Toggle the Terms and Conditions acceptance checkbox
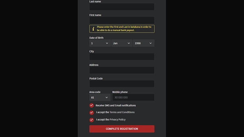The image size is (244, 137). pyautogui.click(x=91, y=112)
